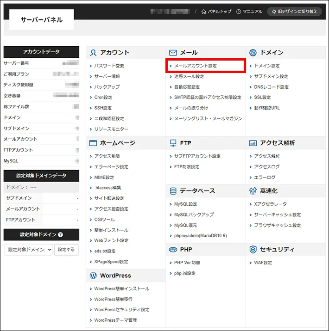Open メールの振り分け
This screenshot has width=329, height=331.
(x=191, y=108)
